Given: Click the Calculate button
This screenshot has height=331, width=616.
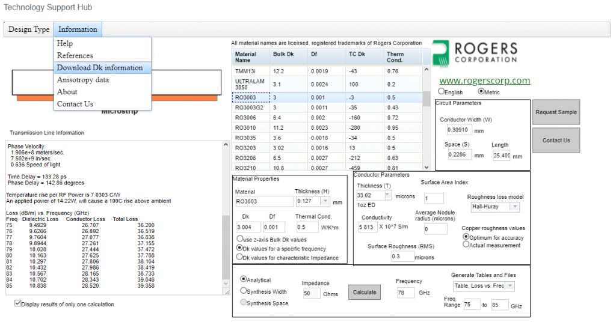Looking at the screenshot, I should [364, 292].
